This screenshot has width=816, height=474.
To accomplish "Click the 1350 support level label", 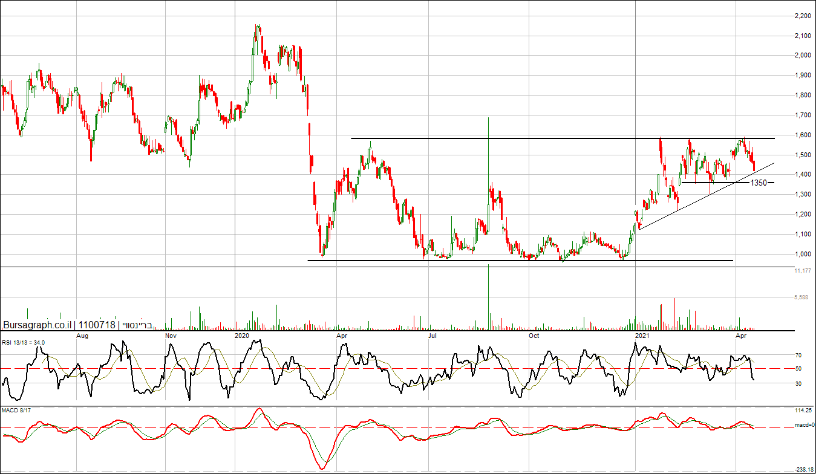I will [x=759, y=183].
